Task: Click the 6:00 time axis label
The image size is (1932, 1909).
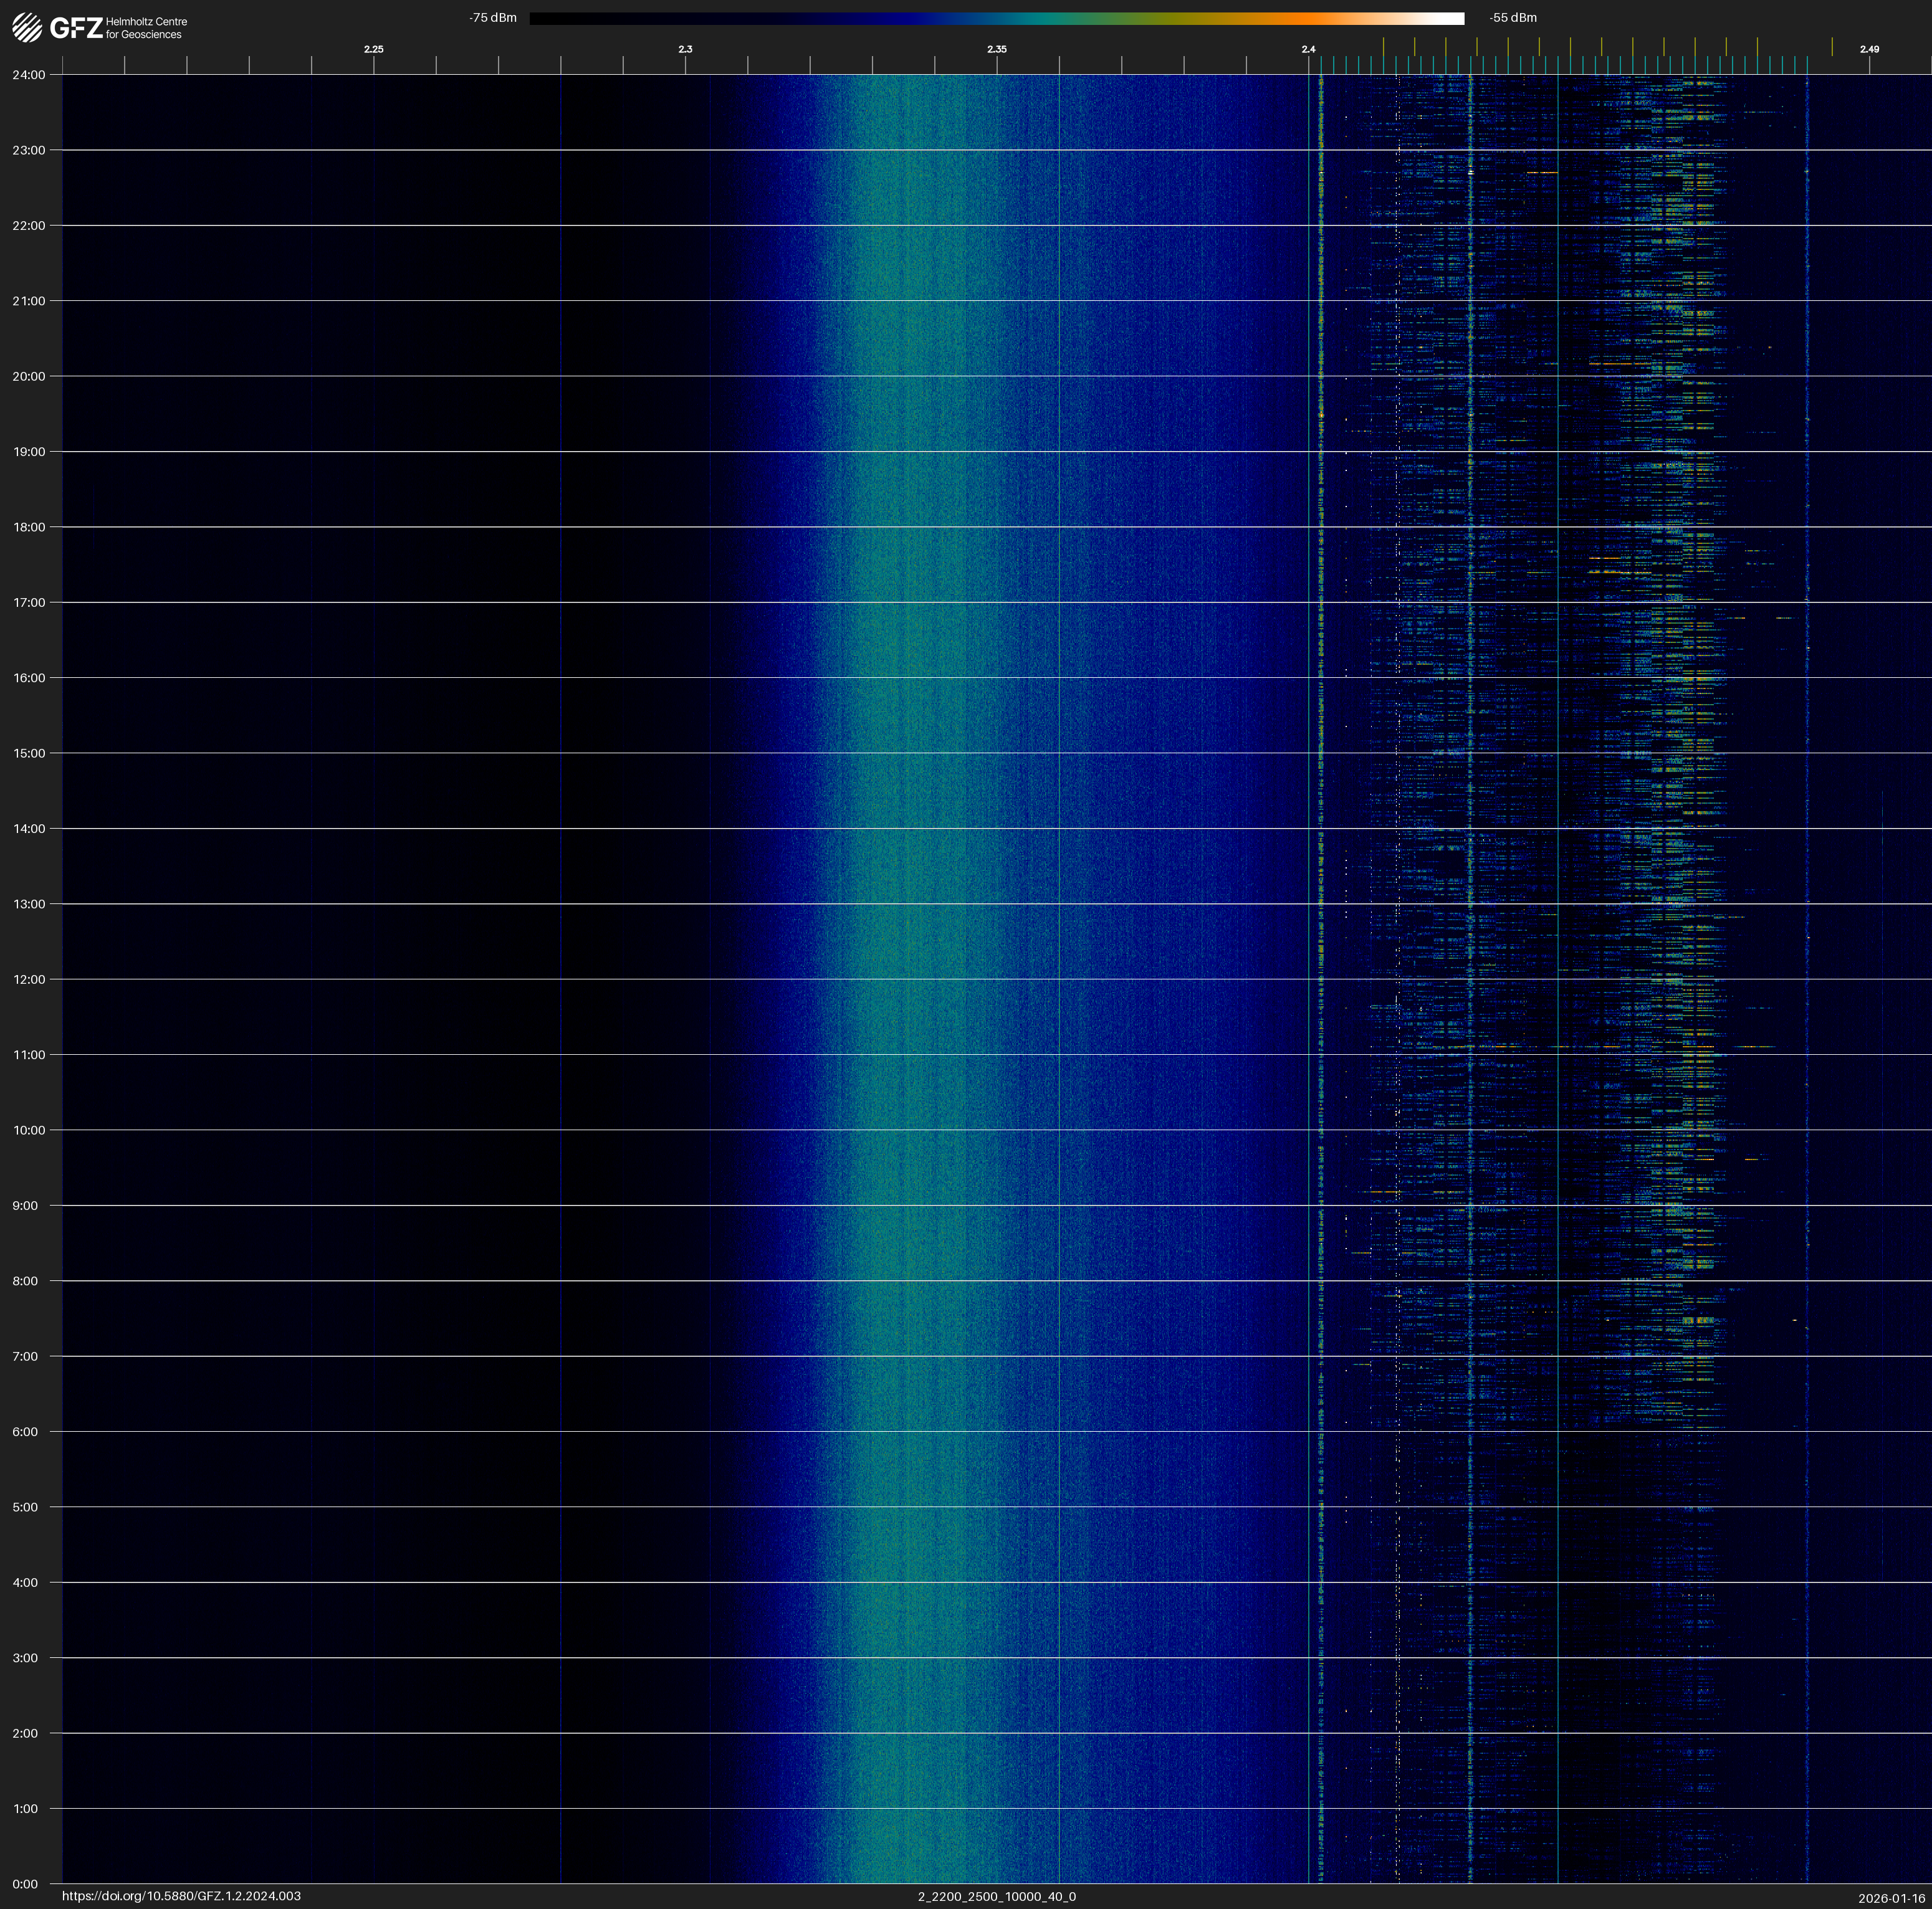Action: pyautogui.click(x=26, y=1431)
